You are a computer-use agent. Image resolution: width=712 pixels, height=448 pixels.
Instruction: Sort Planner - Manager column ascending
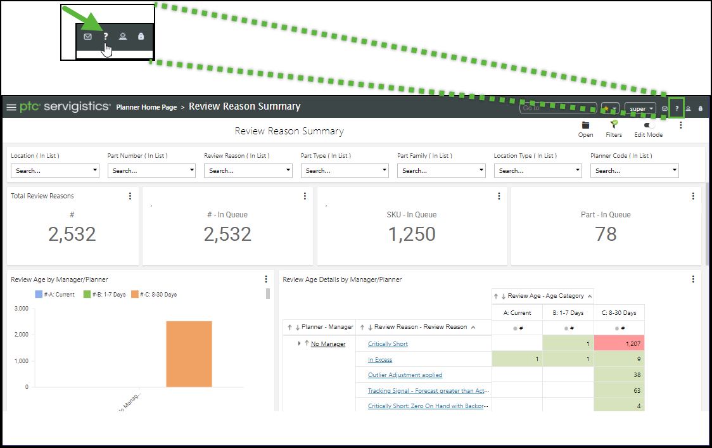(x=289, y=327)
